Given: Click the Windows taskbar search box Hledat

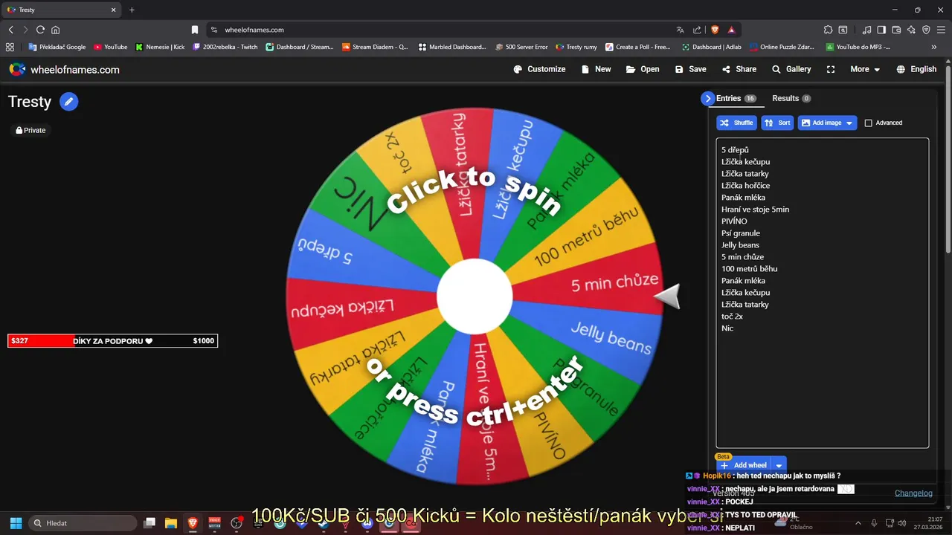Looking at the screenshot, I should coord(83,523).
